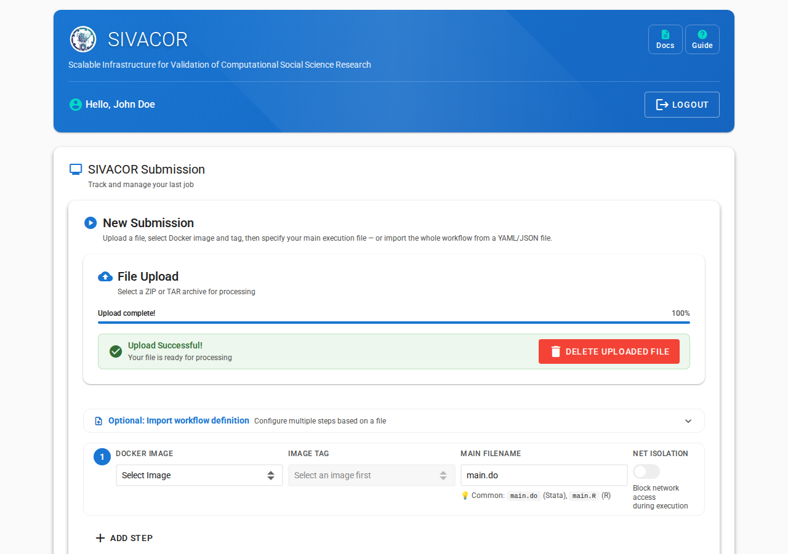The width and height of the screenshot is (788, 554).
Task: Open the Guide help page
Action: click(x=702, y=39)
